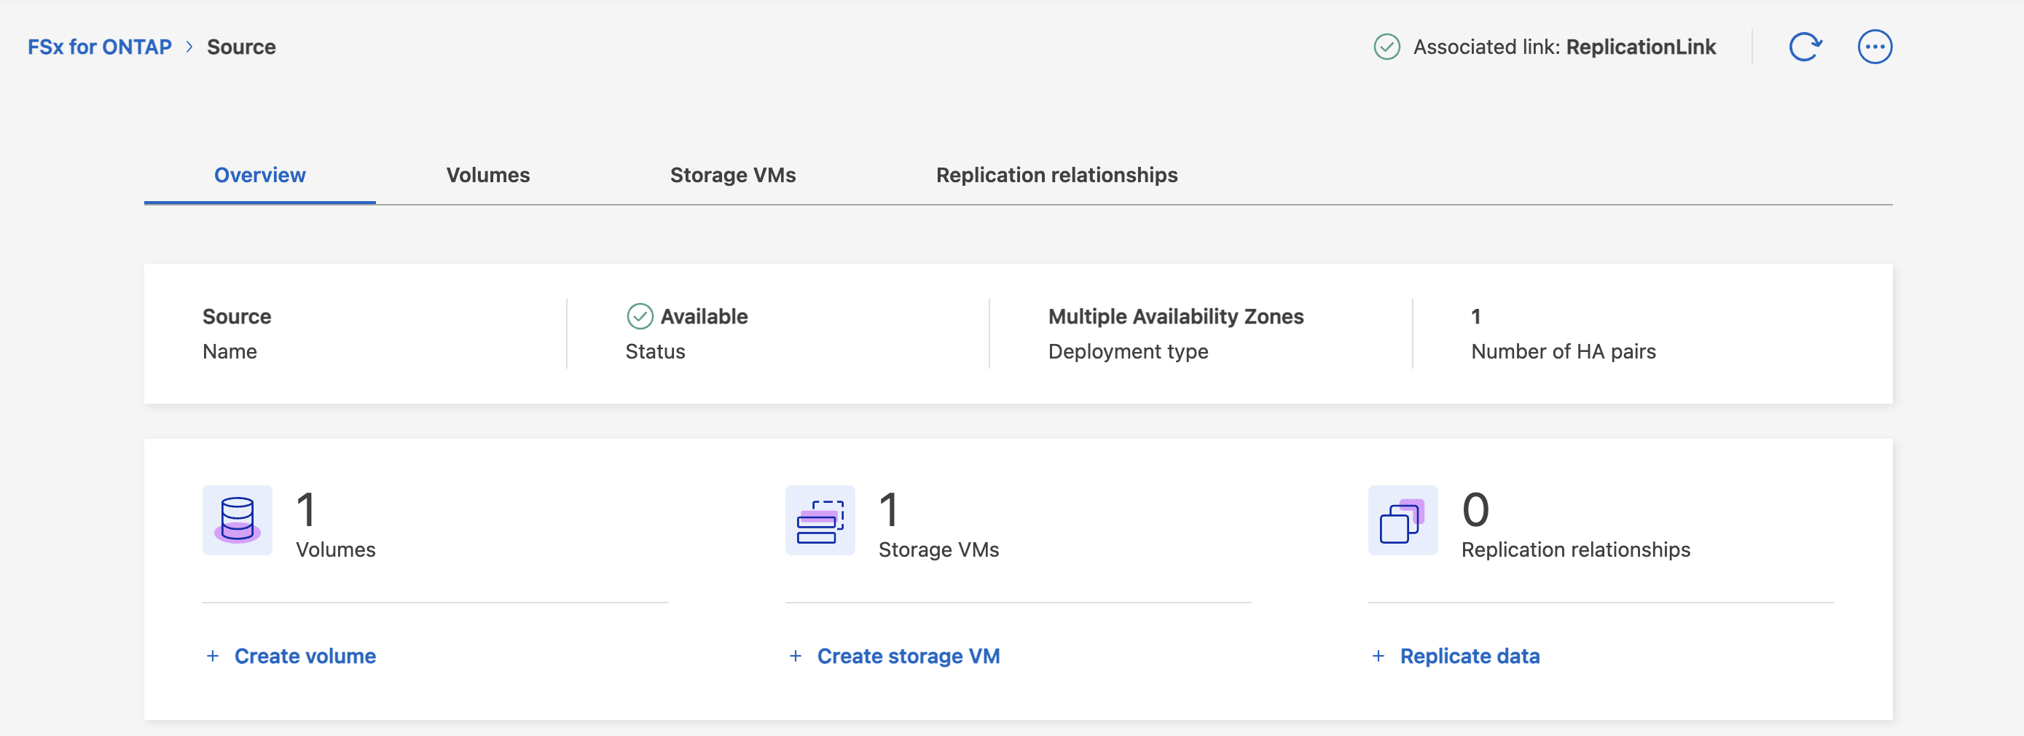Click the green Available status checkmark
The width and height of the screenshot is (2024, 736).
point(640,316)
